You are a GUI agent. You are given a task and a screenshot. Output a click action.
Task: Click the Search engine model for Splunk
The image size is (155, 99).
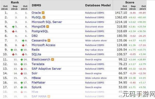(x=93, y=87)
